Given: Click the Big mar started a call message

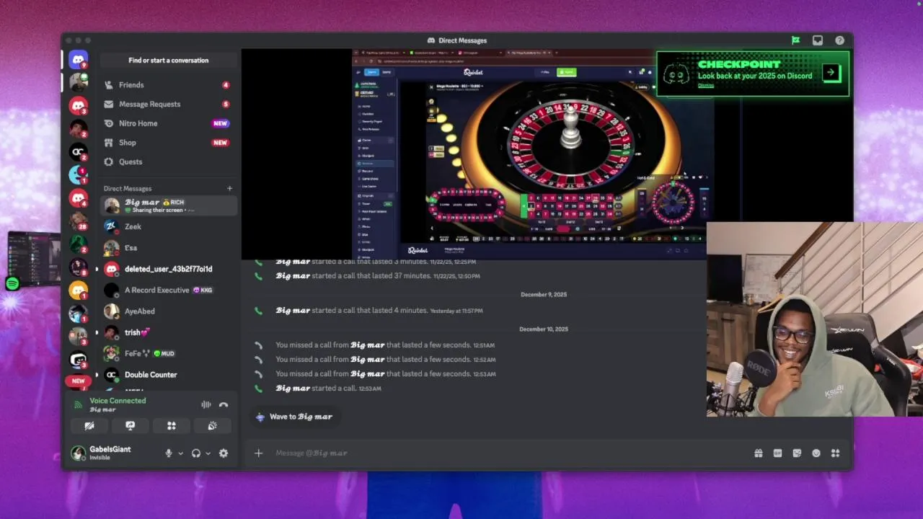Looking at the screenshot, I should click(x=328, y=389).
